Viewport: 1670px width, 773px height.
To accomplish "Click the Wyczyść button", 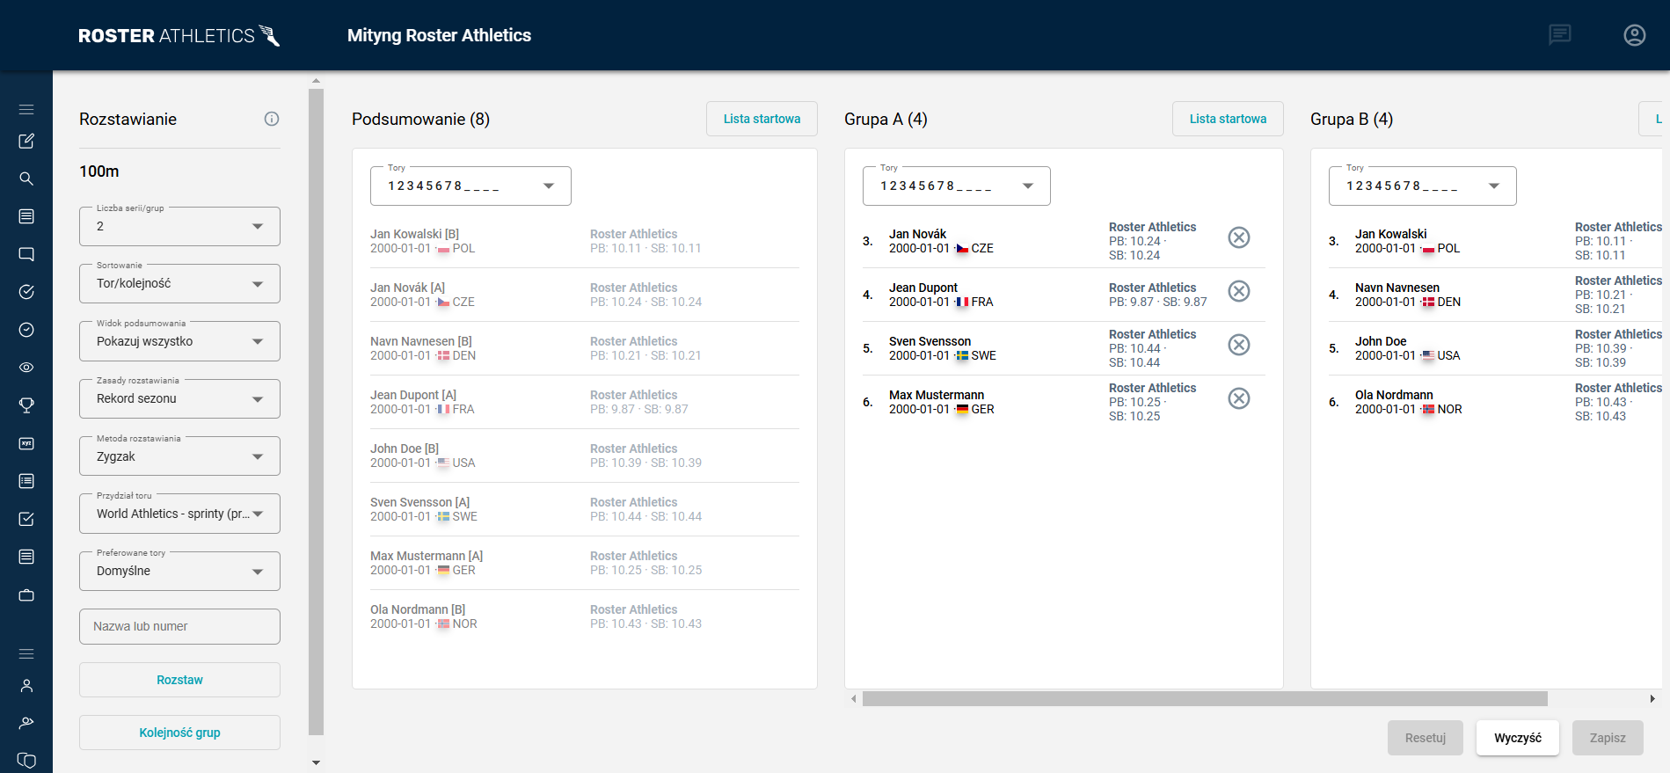I will pos(1518,738).
